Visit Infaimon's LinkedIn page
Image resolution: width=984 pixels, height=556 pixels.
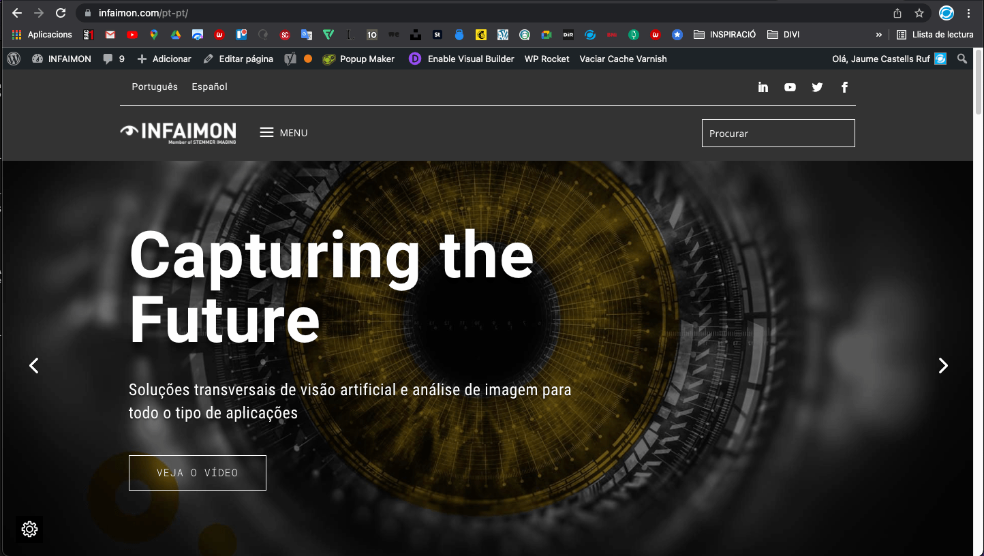tap(763, 87)
